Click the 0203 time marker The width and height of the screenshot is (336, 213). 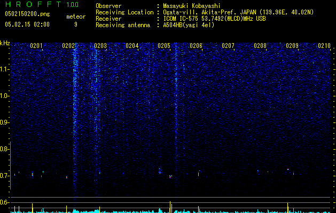pyautogui.click(x=100, y=45)
